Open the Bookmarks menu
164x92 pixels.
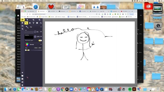pyautogui.click(x=29, y=1)
